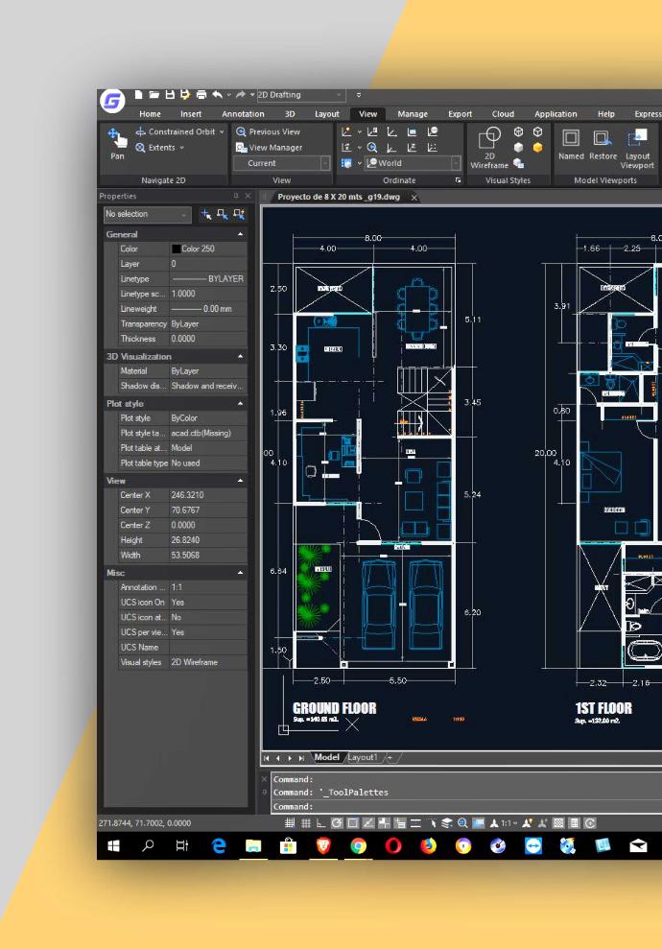
Task: Collapse the General properties section
Action: point(240,234)
